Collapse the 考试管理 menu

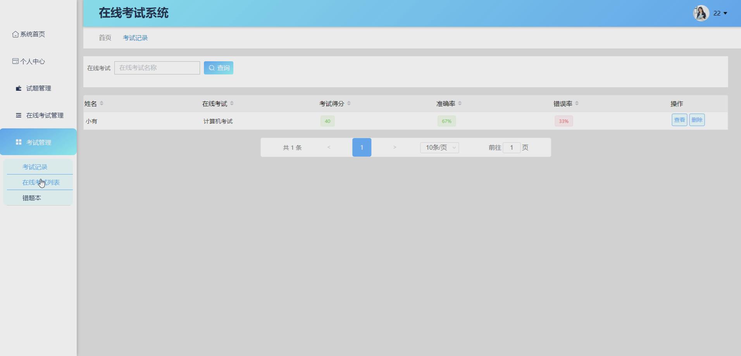pos(38,142)
